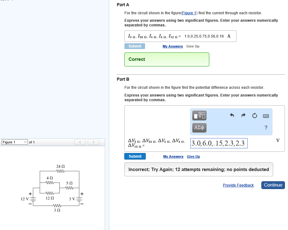Click inside the Part B answer input field
The image size is (288, 230).
219,143
